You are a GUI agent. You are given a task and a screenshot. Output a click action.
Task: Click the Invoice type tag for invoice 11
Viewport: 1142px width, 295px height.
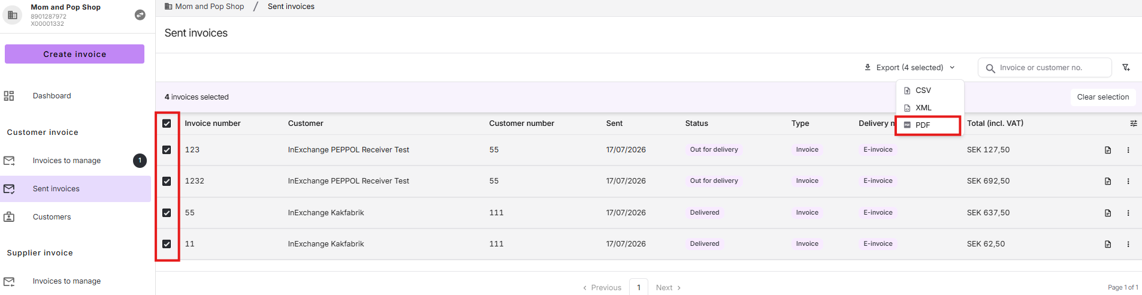[x=807, y=244]
